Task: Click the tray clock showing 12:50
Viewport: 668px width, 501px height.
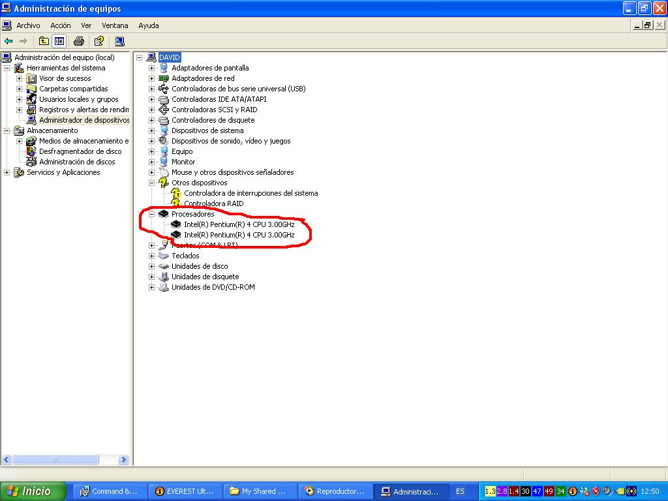Action: (650, 491)
